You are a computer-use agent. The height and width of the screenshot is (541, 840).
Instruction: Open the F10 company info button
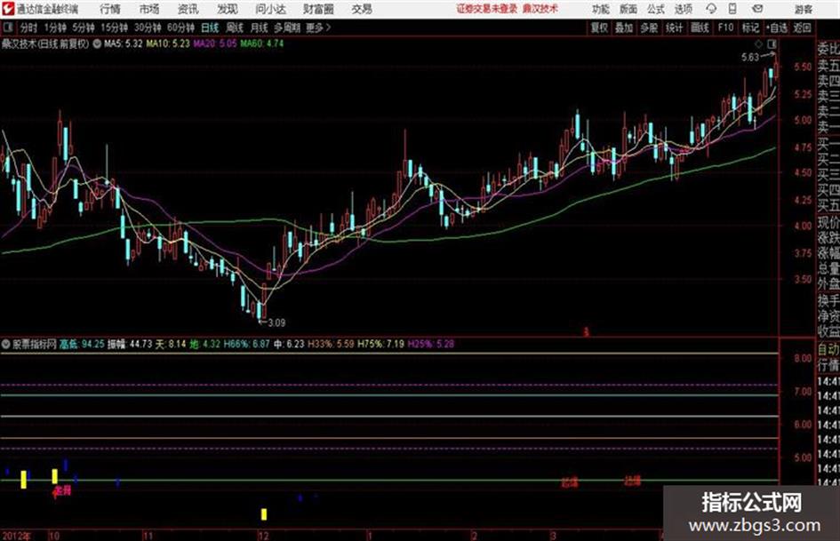coord(726,28)
